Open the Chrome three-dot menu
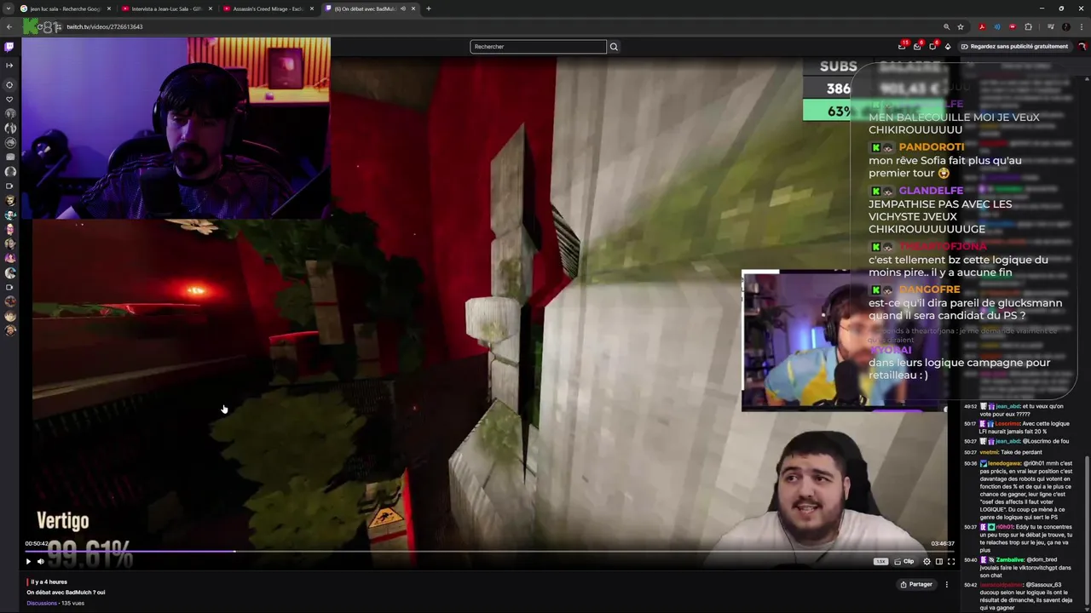This screenshot has height=613, width=1091. [x=1081, y=26]
